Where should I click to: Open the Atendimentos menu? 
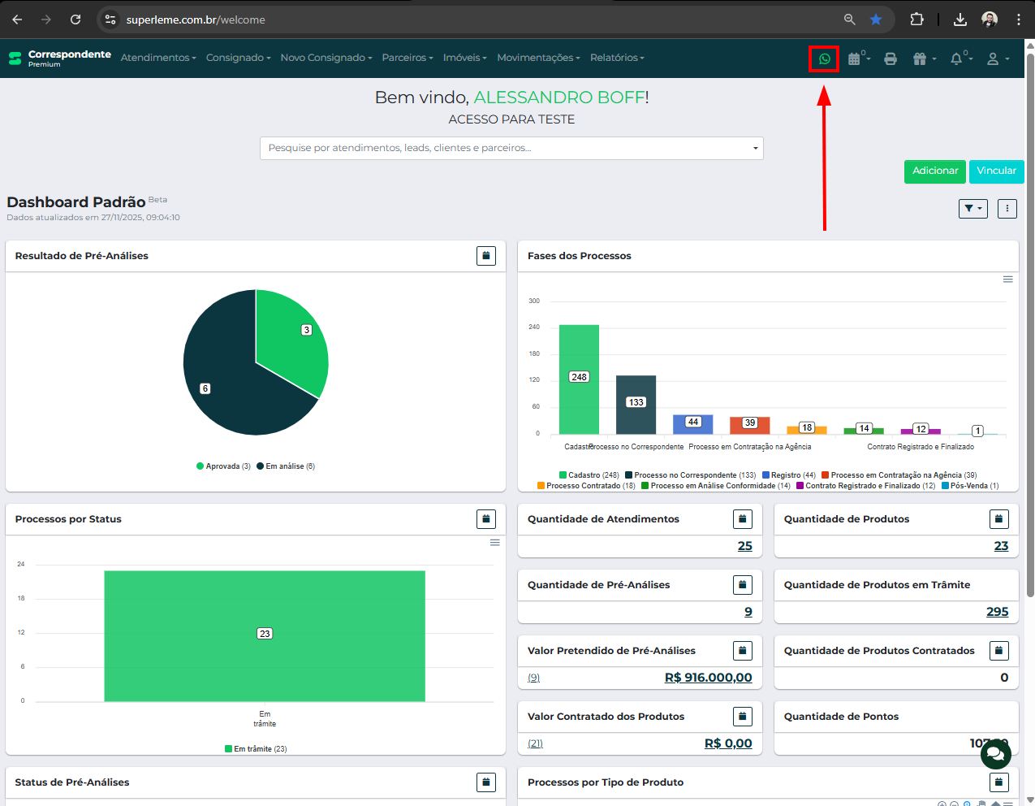(158, 58)
